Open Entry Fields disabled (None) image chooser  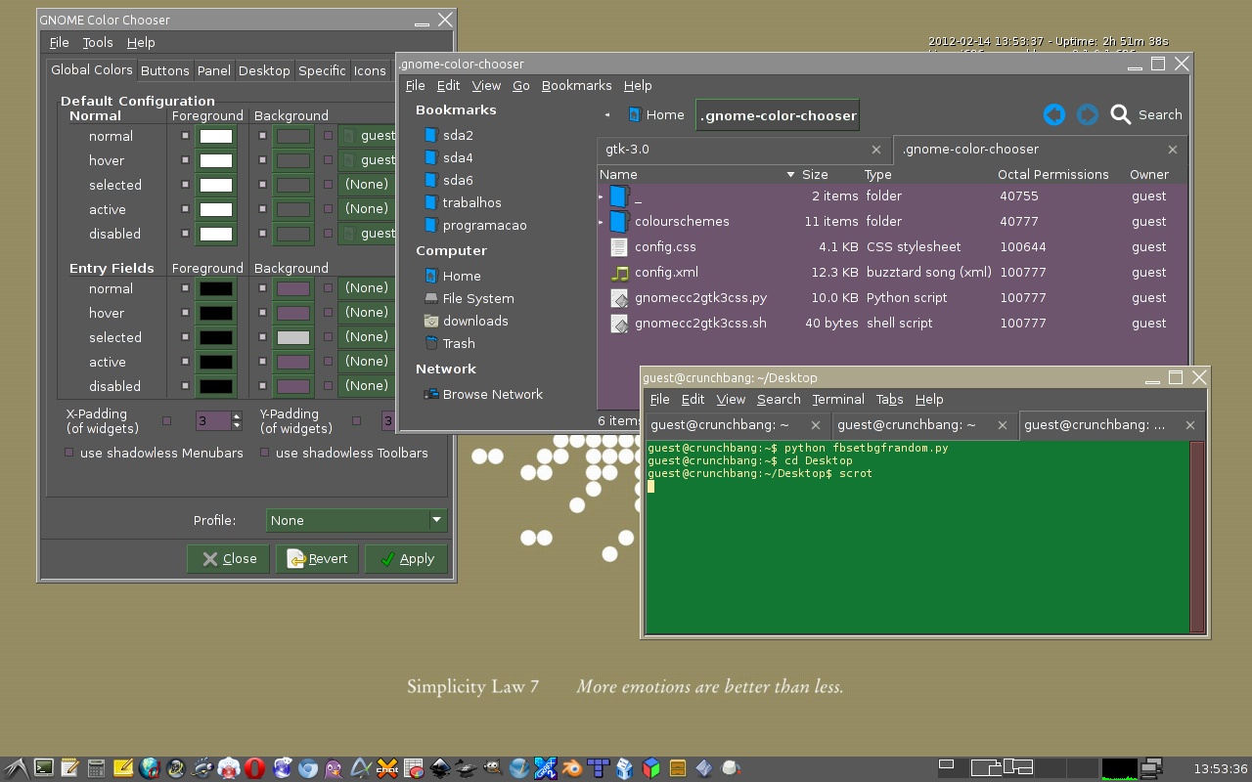pyautogui.click(x=368, y=386)
